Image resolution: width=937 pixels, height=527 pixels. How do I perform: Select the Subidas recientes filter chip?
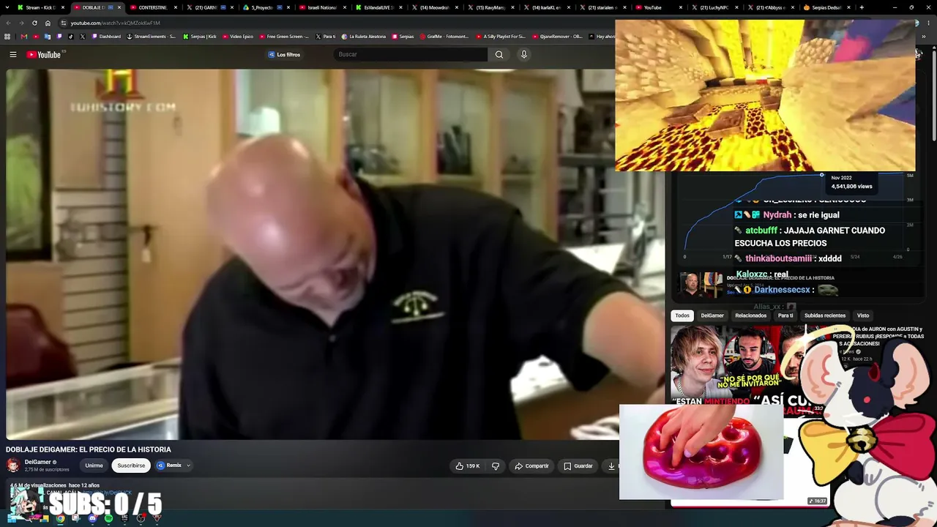pyautogui.click(x=825, y=315)
